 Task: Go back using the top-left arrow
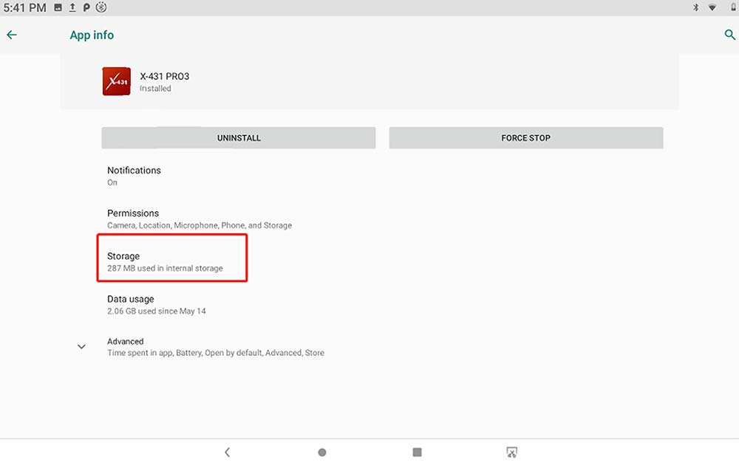12,35
